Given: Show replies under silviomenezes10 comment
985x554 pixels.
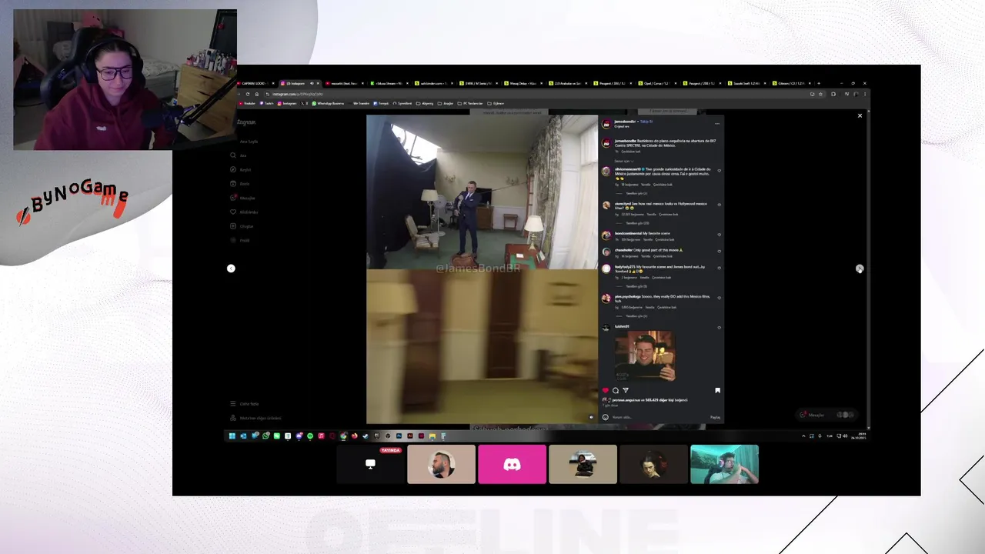Looking at the screenshot, I should click(x=636, y=193).
